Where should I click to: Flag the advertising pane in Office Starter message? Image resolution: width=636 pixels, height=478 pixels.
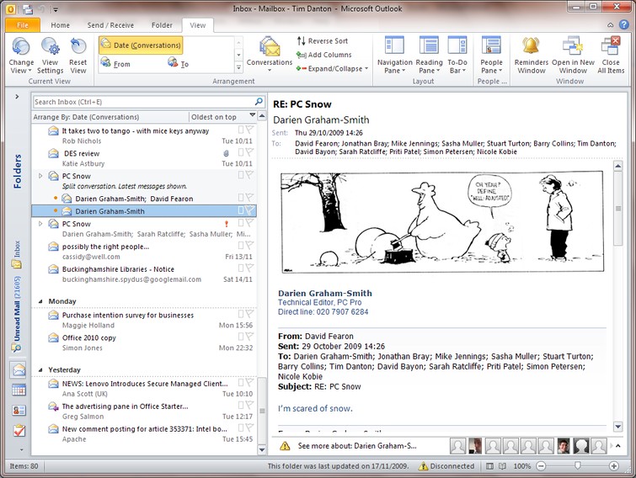tap(249, 405)
